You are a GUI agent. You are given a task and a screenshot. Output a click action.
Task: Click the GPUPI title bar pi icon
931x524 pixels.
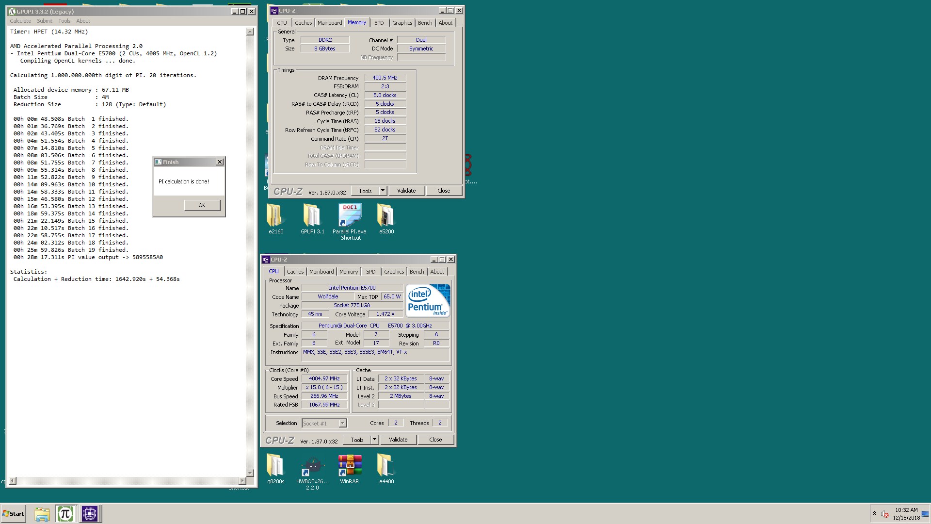[12, 12]
